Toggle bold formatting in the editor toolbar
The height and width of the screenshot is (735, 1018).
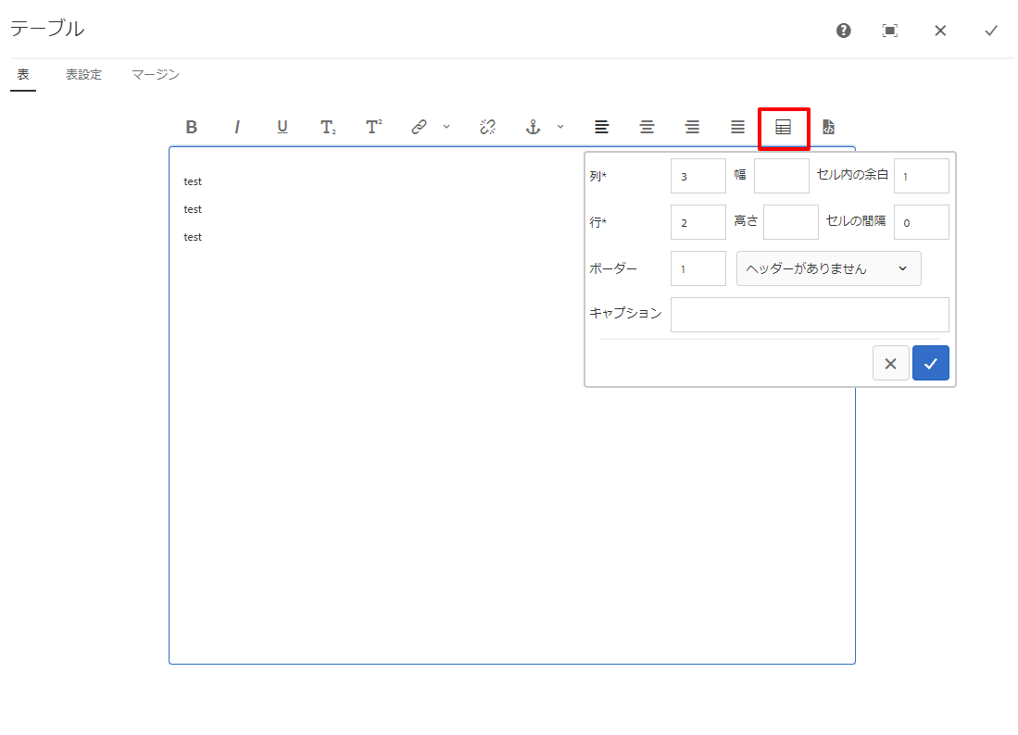pos(192,127)
